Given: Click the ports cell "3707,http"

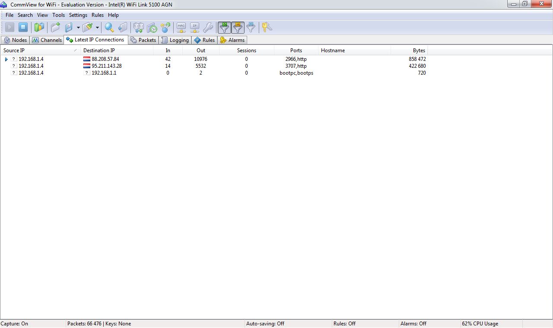Looking at the screenshot, I should [x=296, y=66].
